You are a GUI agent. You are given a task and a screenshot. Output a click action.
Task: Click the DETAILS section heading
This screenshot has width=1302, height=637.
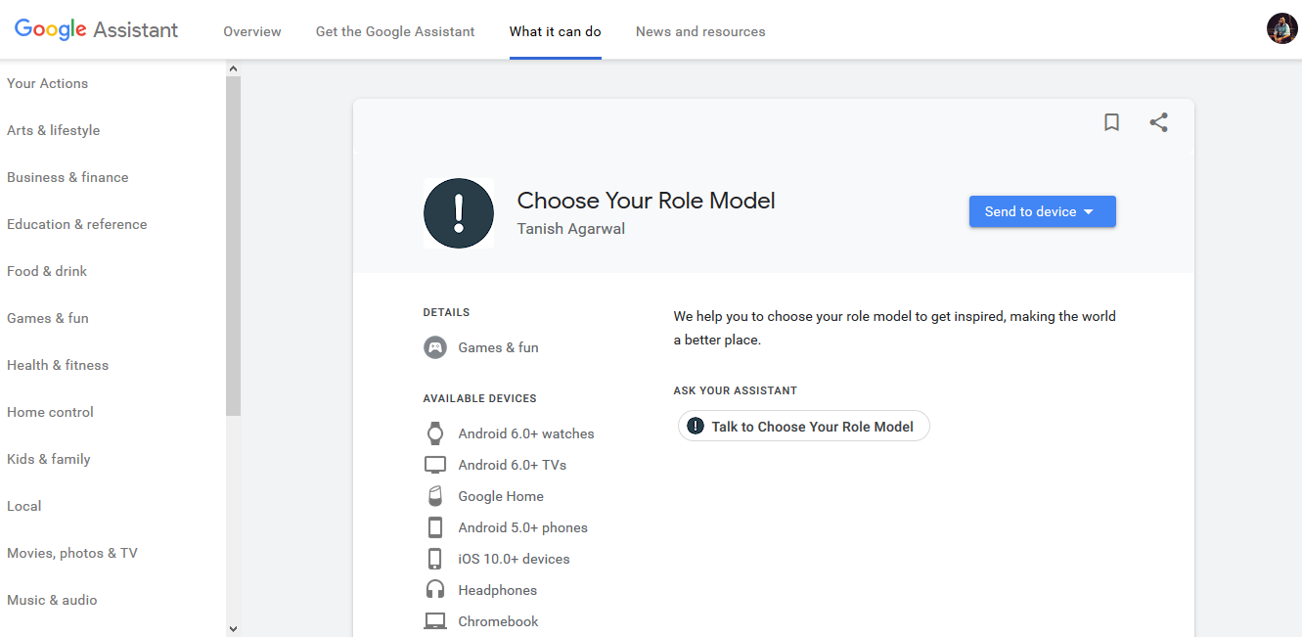tap(446, 313)
